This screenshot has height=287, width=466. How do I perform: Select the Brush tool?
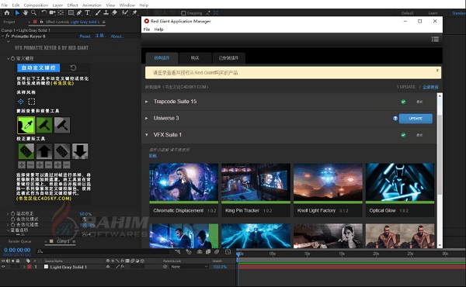98,12
